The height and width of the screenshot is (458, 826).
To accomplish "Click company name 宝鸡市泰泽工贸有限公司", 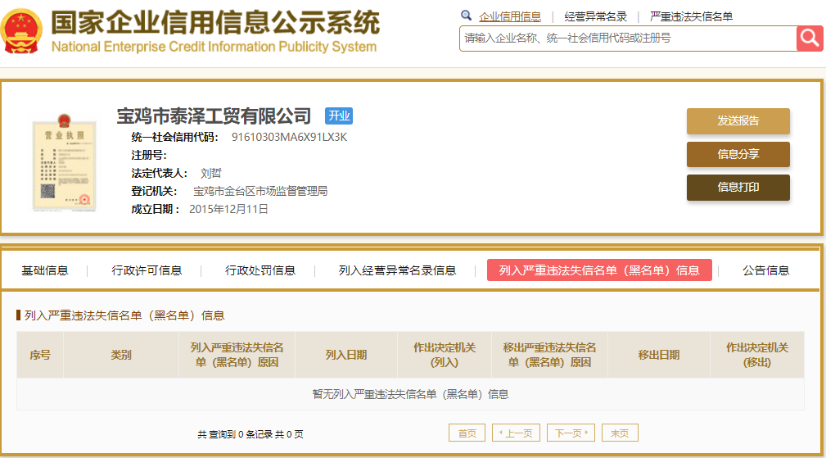I will click(214, 116).
